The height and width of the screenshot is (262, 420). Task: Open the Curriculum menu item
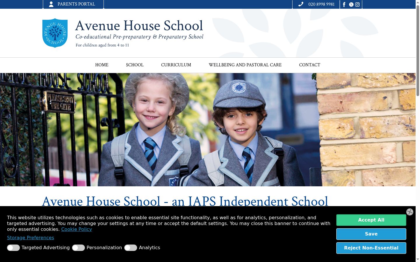tap(176, 65)
